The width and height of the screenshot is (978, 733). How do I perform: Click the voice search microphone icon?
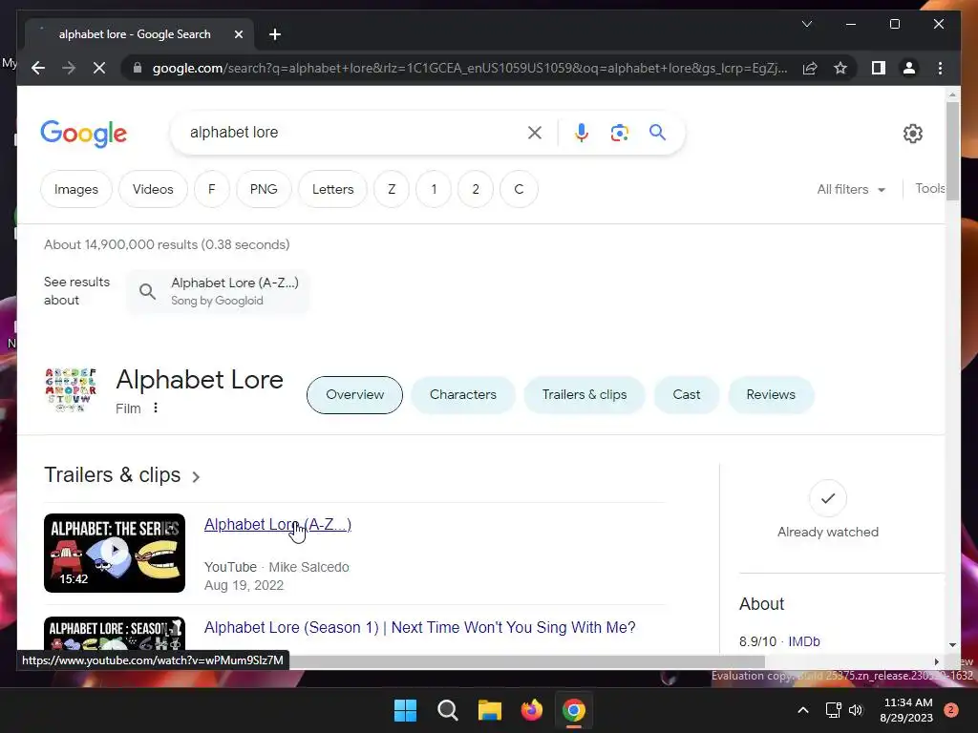pyautogui.click(x=582, y=133)
